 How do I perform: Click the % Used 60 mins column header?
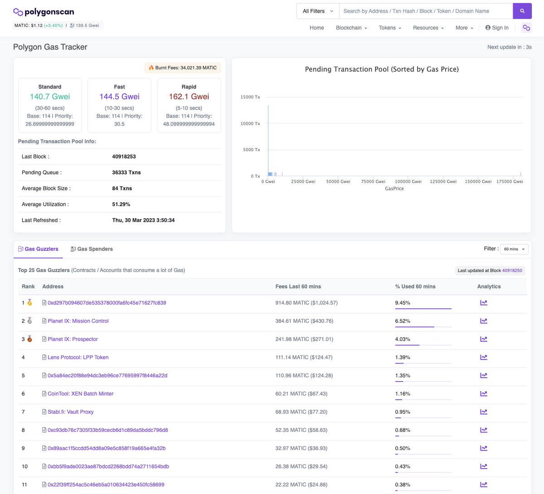[415, 286]
